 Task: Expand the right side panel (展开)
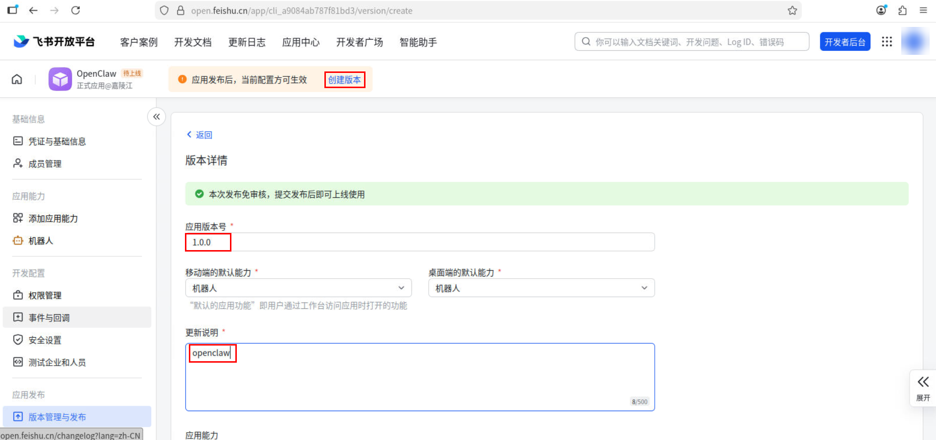click(923, 388)
